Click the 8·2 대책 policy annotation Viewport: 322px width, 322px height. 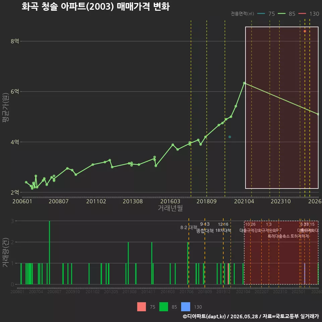pyautogui.click(x=189, y=227)
